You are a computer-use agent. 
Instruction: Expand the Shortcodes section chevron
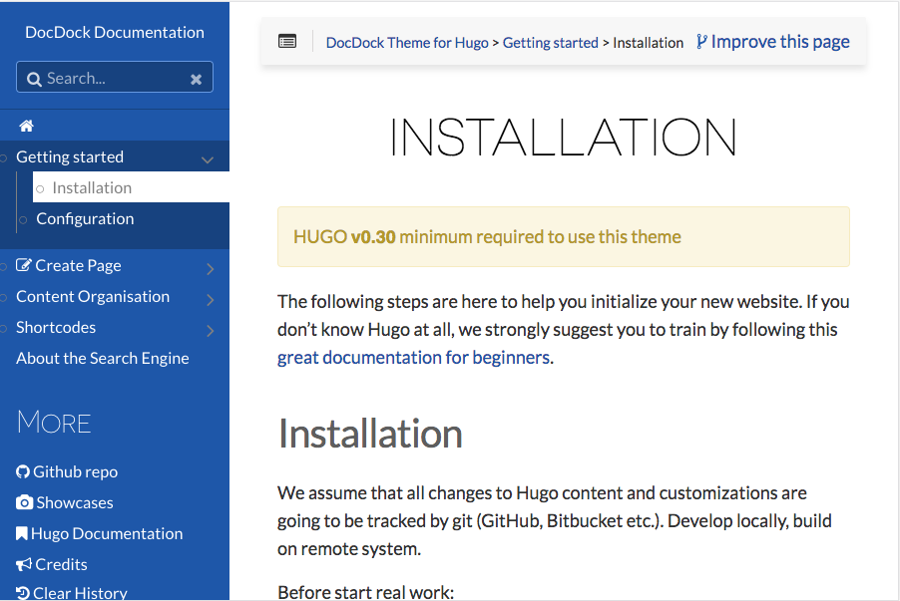pyautogui.click(x=210, y=329)
